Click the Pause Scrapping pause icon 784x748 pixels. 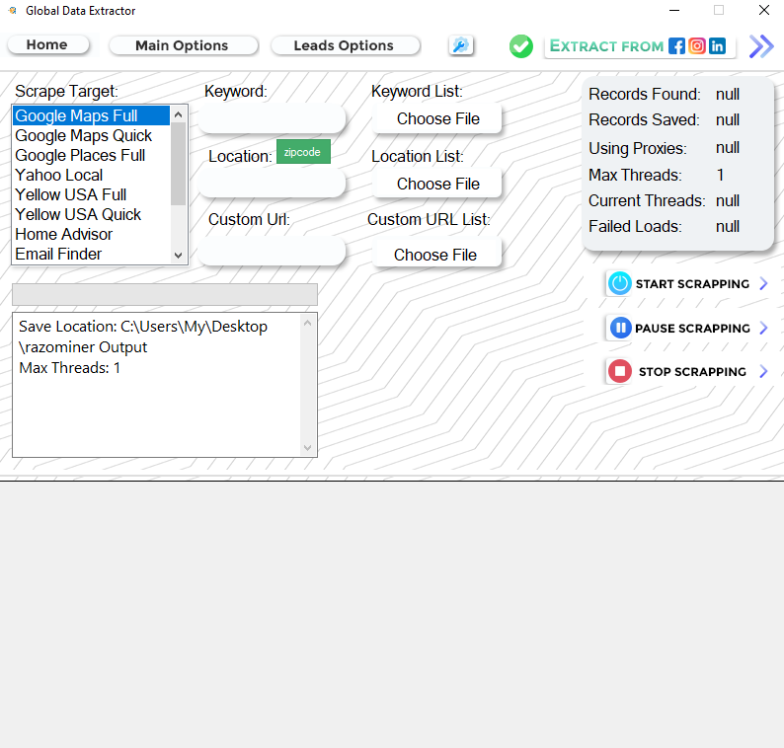tap(620, 328)
